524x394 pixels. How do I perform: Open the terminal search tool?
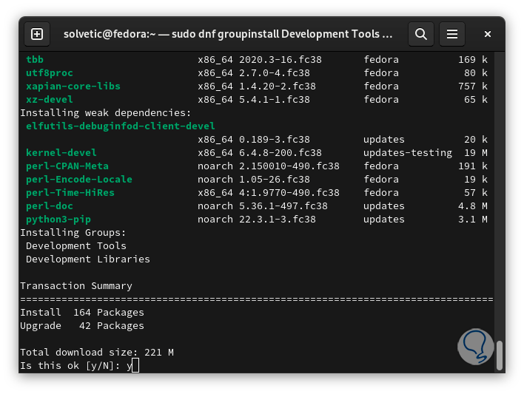pyautogui.click(x=421, y=34)
